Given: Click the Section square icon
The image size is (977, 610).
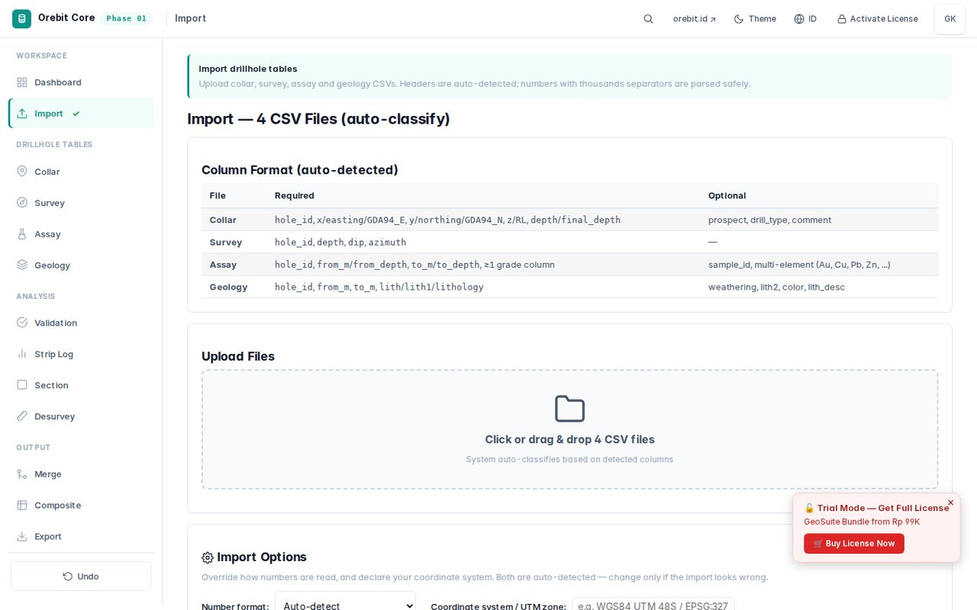Looking at the screenshot, I should [x=22, y=385].
